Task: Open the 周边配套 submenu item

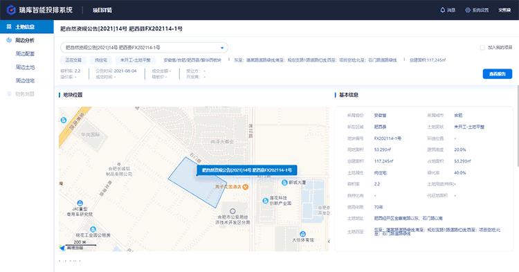Action: [x=25, y=53]
